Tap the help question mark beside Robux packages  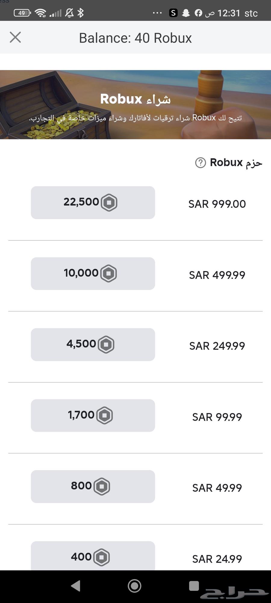(x=200, y=163)
